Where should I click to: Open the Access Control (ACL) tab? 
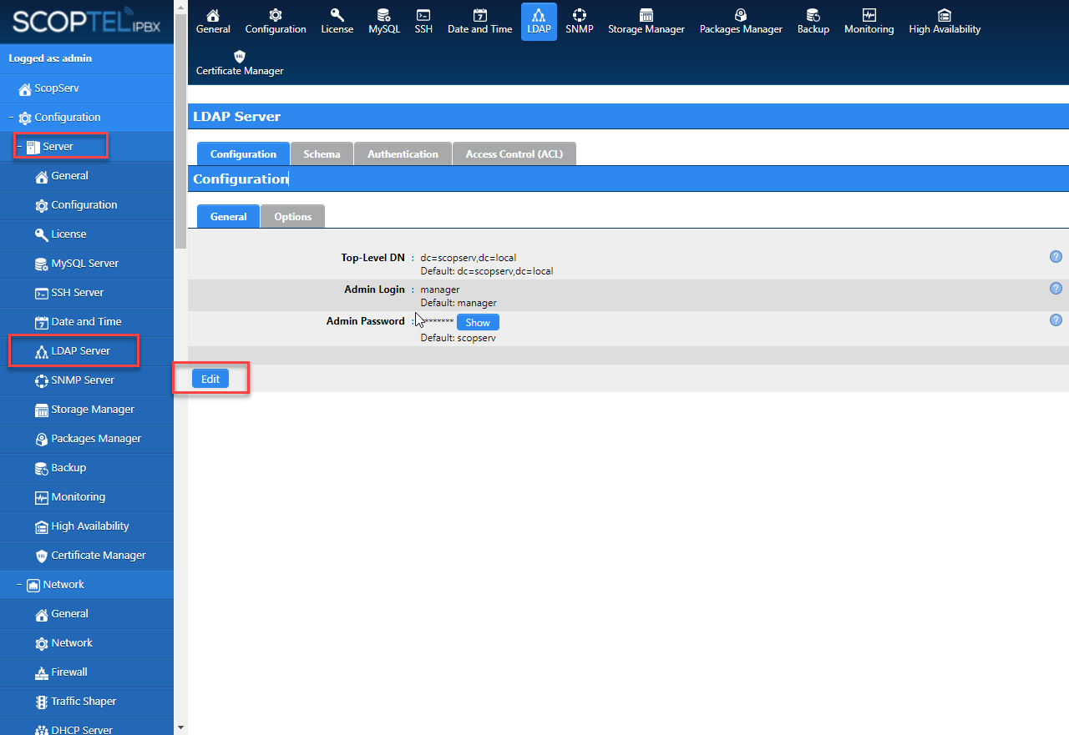tap(514, 154)
